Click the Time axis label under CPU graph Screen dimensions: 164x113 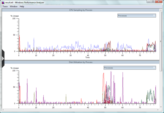point(87,57)
